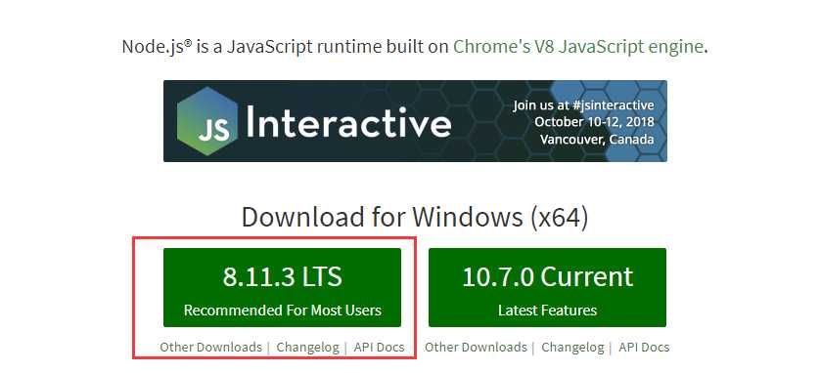
Task: Open Other Downloads under the Current button
Action: pos(476,348)
